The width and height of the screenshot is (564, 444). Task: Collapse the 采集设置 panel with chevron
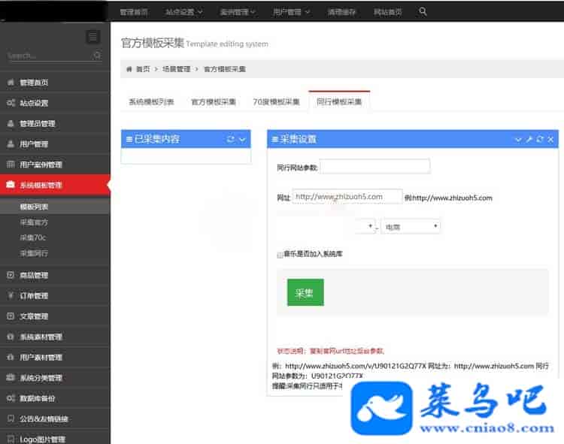518,139
